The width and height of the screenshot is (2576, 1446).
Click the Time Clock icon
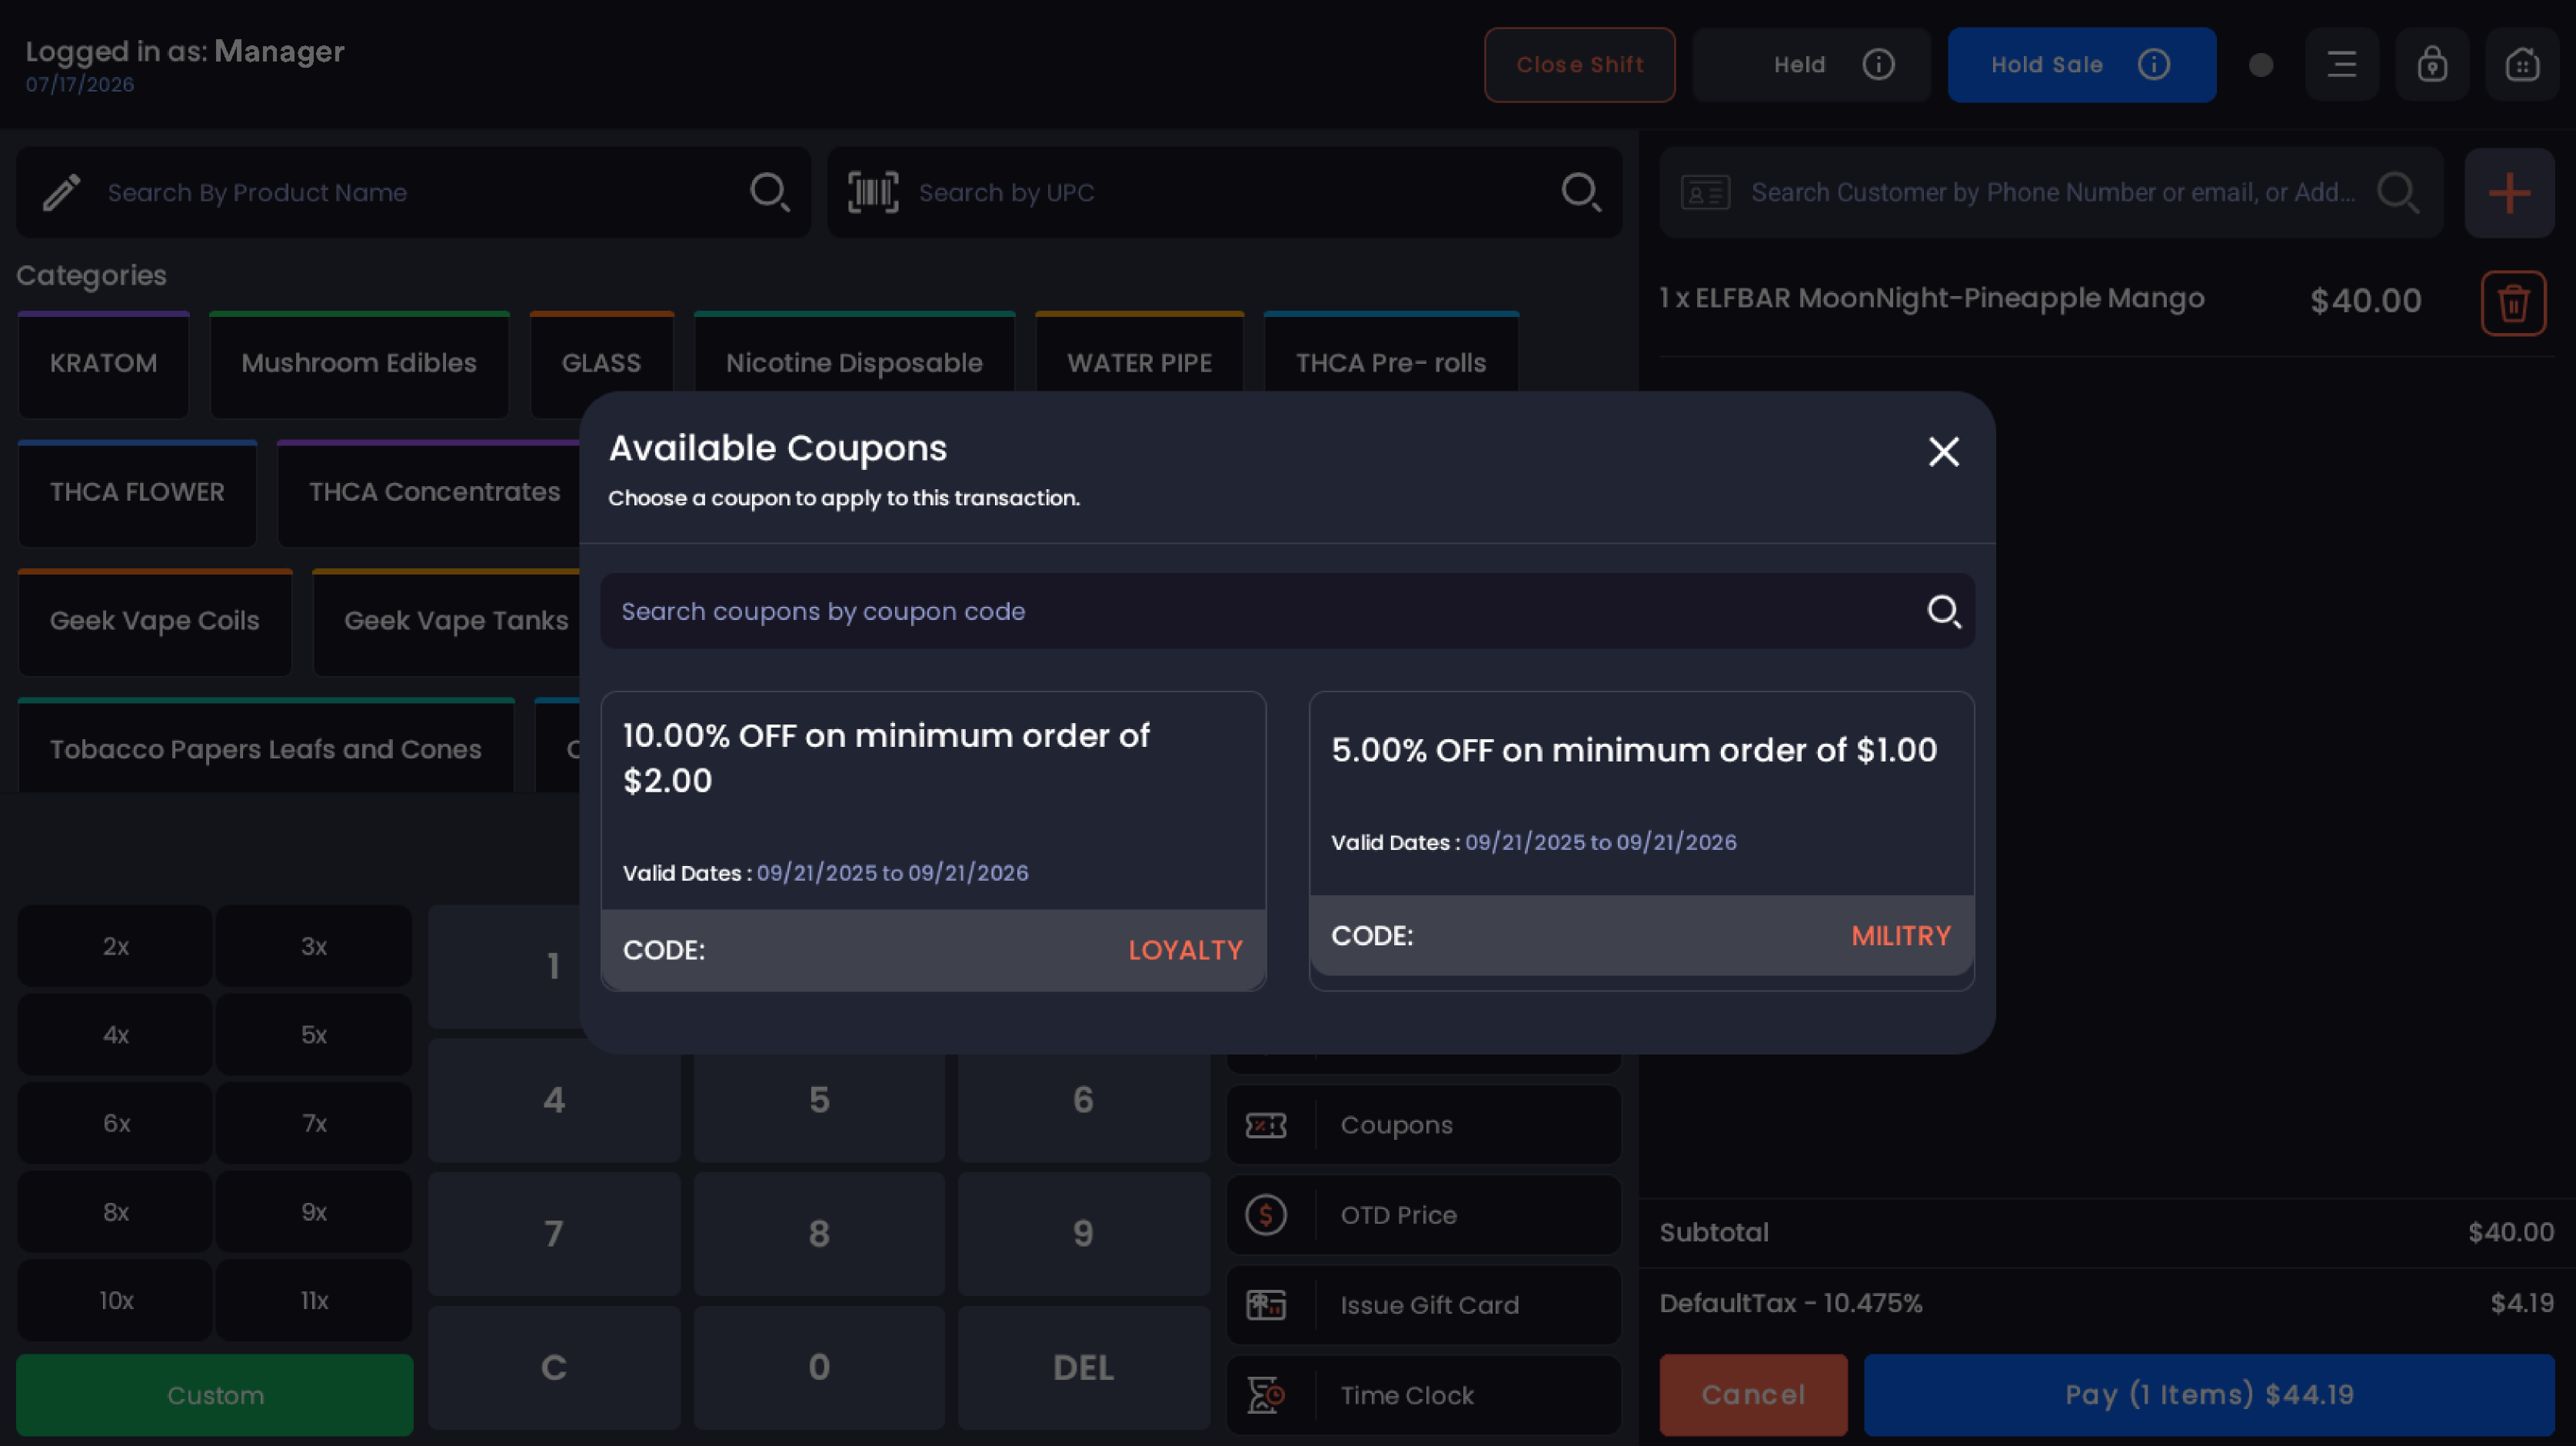click(1266, 1395)
